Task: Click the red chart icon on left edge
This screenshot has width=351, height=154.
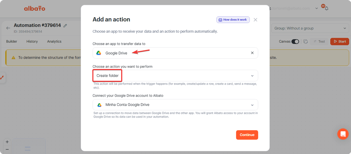Action: point(2,78)
